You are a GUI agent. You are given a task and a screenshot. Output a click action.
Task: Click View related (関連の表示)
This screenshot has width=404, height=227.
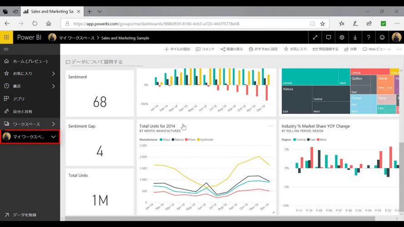coord(232,49)
